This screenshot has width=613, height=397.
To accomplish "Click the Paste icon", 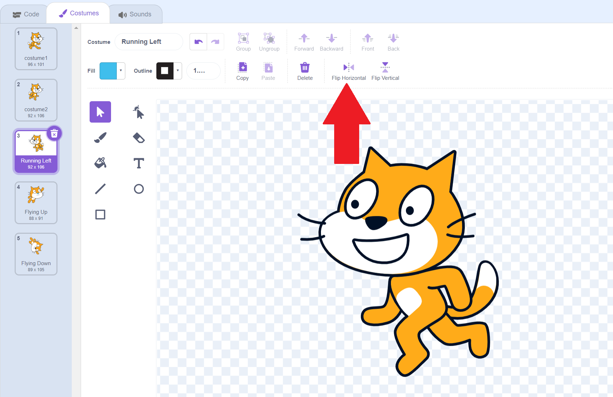I will pyautogui.click(x=268, y=67).
